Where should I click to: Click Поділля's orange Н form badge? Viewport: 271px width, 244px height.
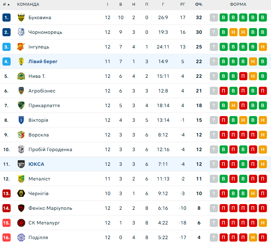253,237
